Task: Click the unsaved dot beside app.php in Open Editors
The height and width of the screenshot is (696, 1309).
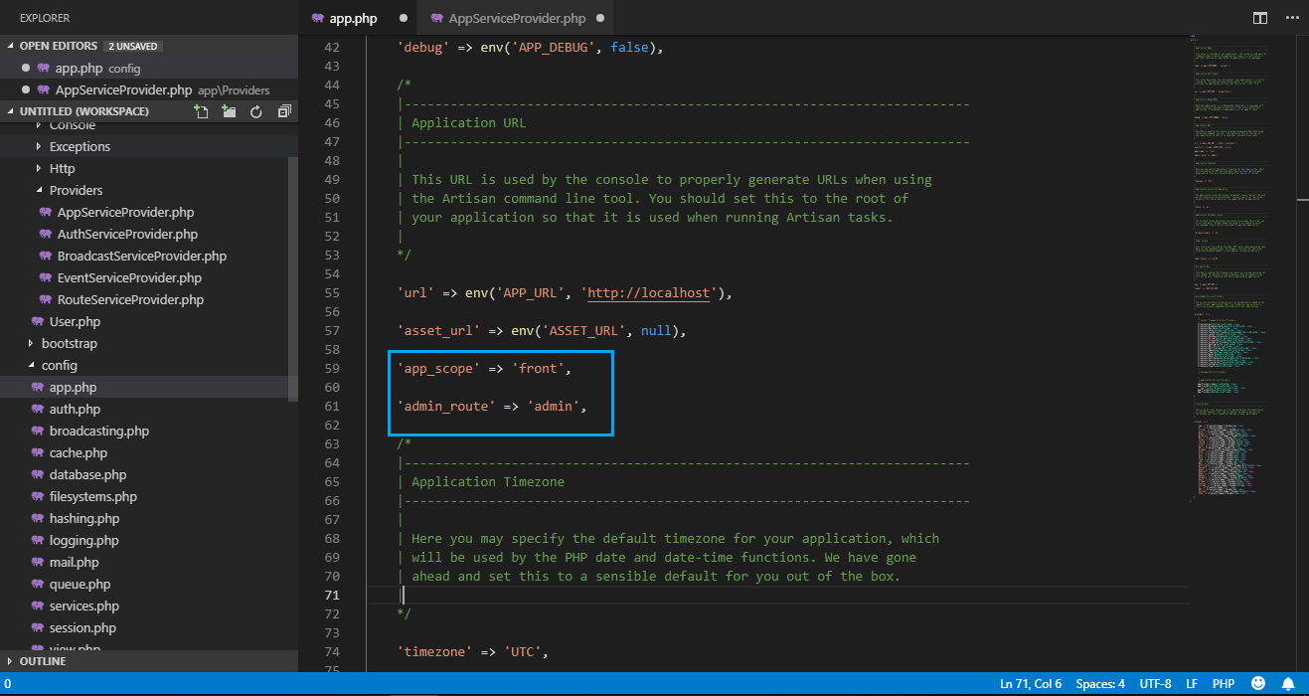Action: pyautogui.click(x=26, y=69)
